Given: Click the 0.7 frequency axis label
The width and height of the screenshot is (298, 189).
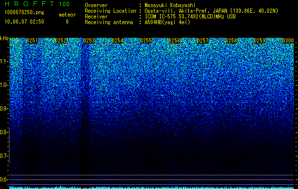Looking at the screenshot, I should tap(4, 156).
